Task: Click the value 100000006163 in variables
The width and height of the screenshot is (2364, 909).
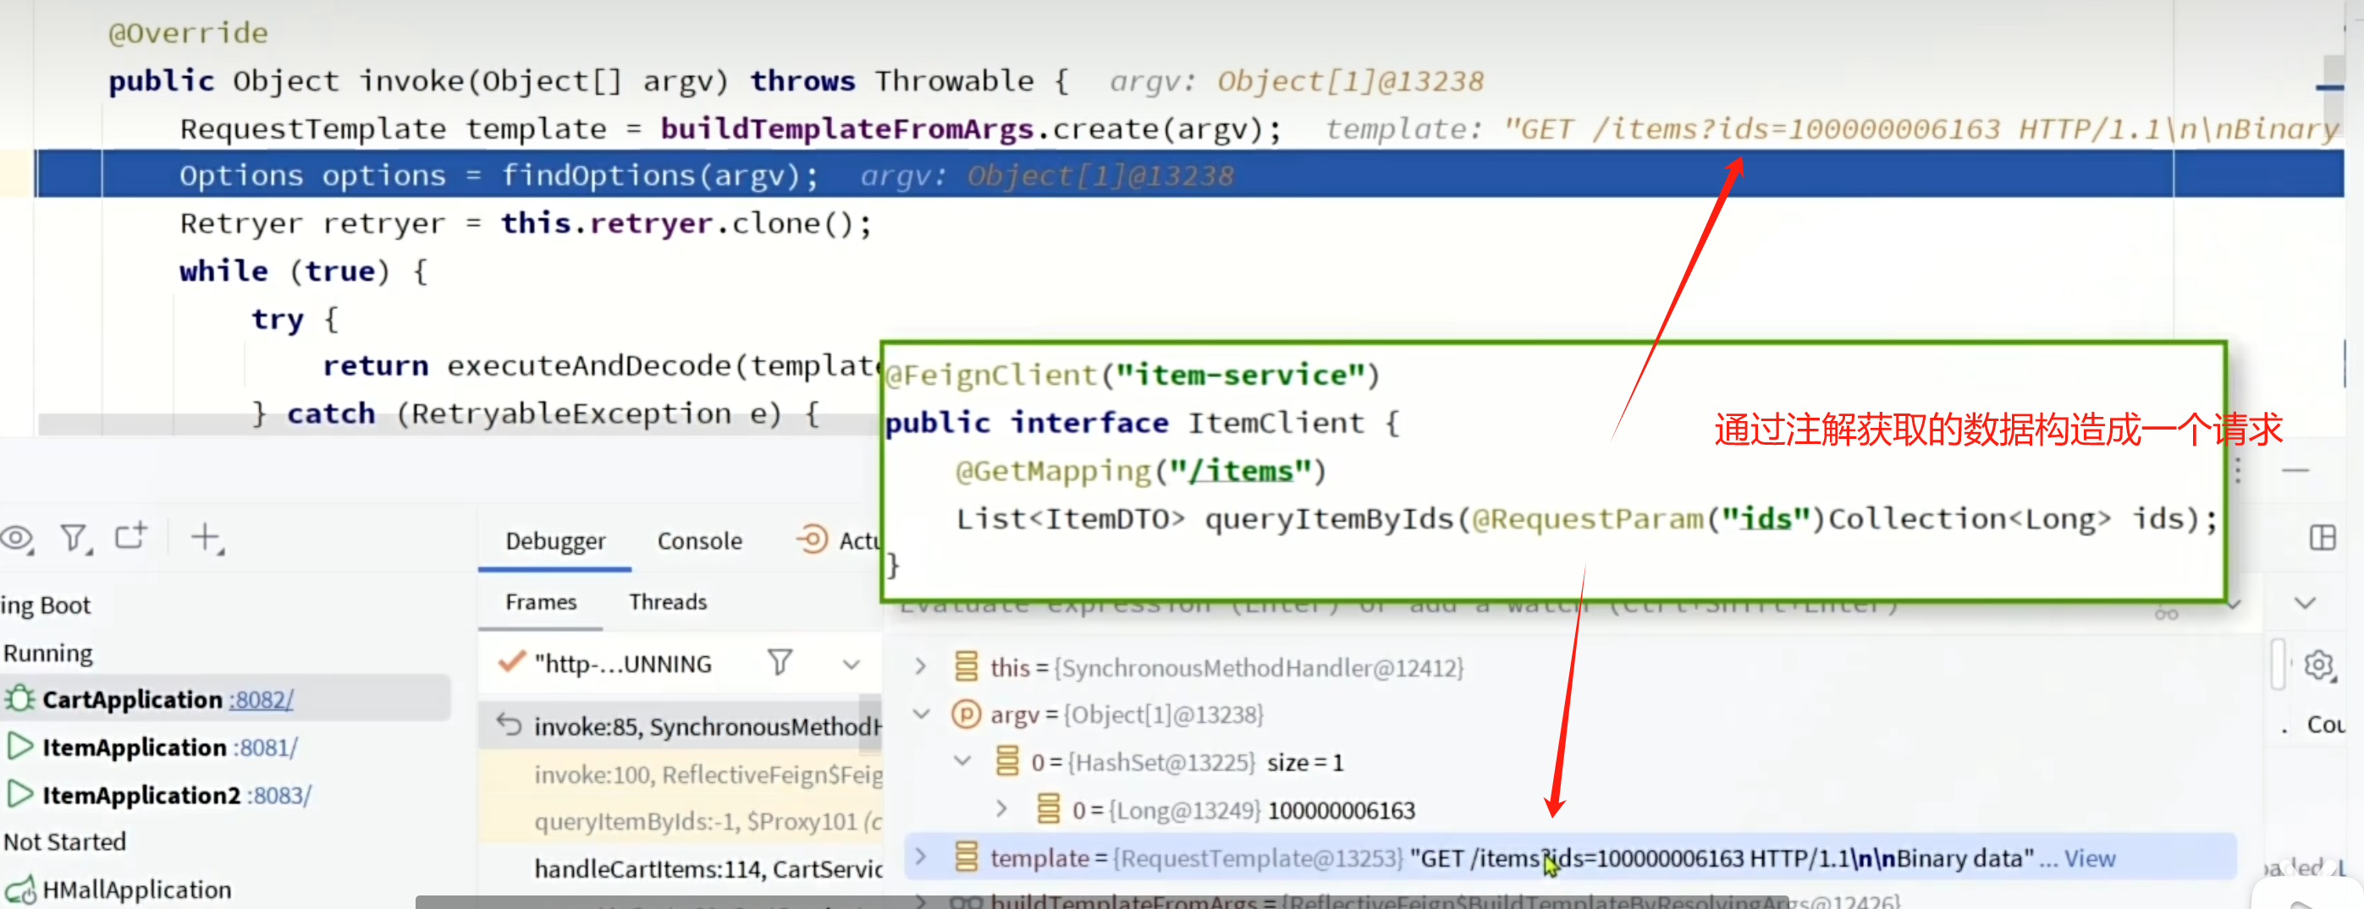Action: (1341, 810)
